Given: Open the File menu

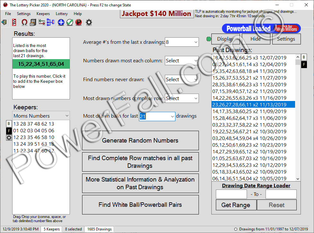Looking at the screenshot, I should click(8, 13).
